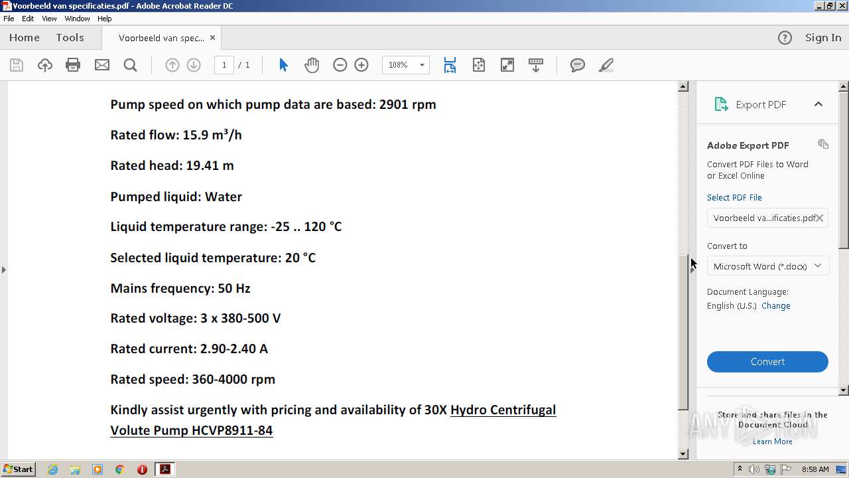Viewport: 849px width, 478px height.
Task: Click the right pane scrollbar thumb
Action: point(844,169)
